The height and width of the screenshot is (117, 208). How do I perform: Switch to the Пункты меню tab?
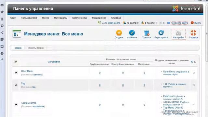click(x=35, y=48)
